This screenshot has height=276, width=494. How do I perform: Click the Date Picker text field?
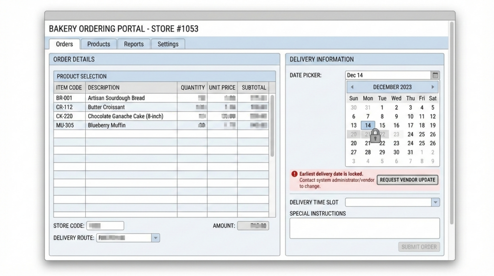(x=387, y=75)
